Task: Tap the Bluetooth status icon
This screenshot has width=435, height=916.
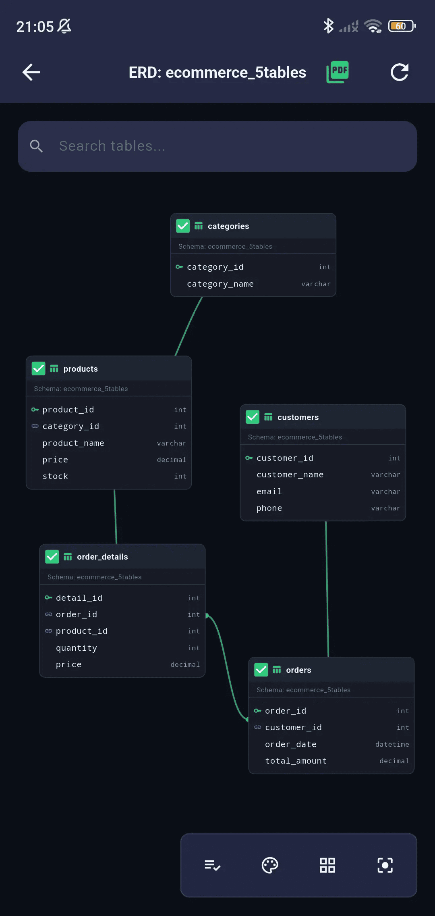Action: (329, 26)
